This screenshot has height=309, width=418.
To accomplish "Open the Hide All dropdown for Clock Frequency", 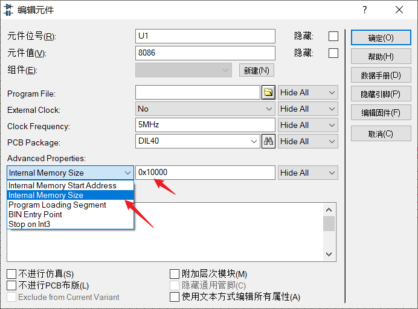I will [x=308, y=125].
